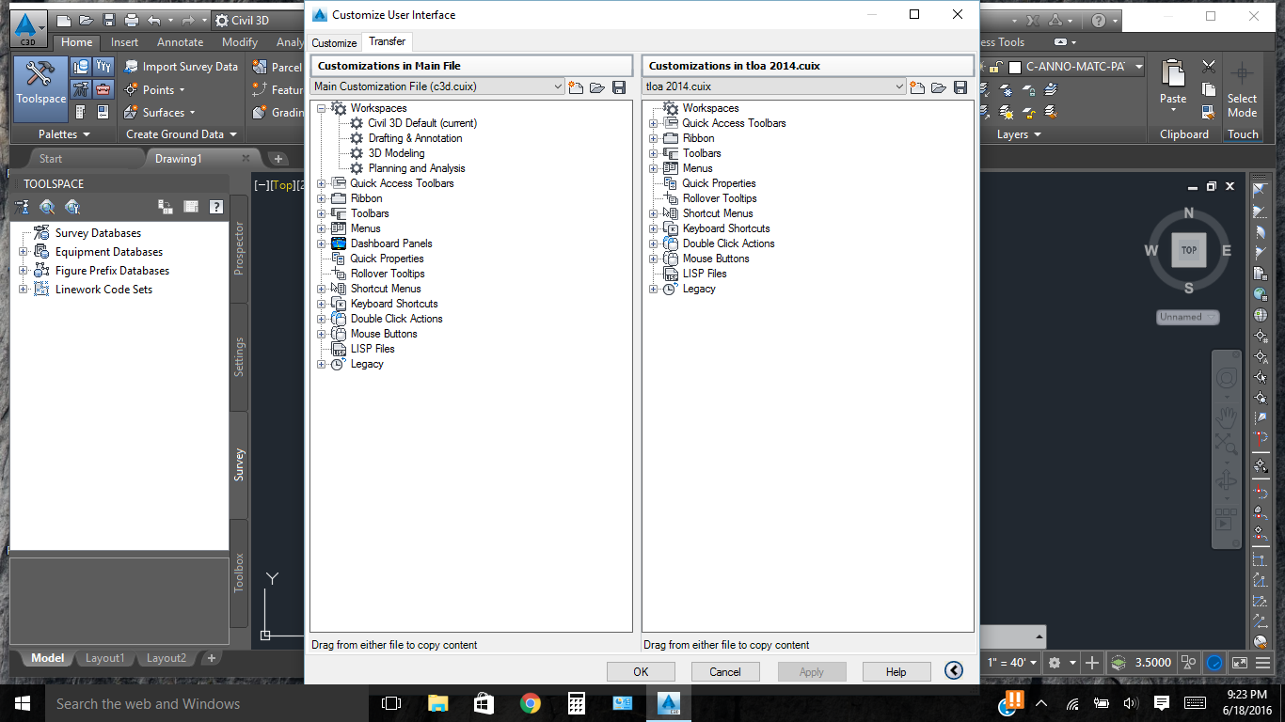
Task: Click the Apply button
Action: coord(811,671)
